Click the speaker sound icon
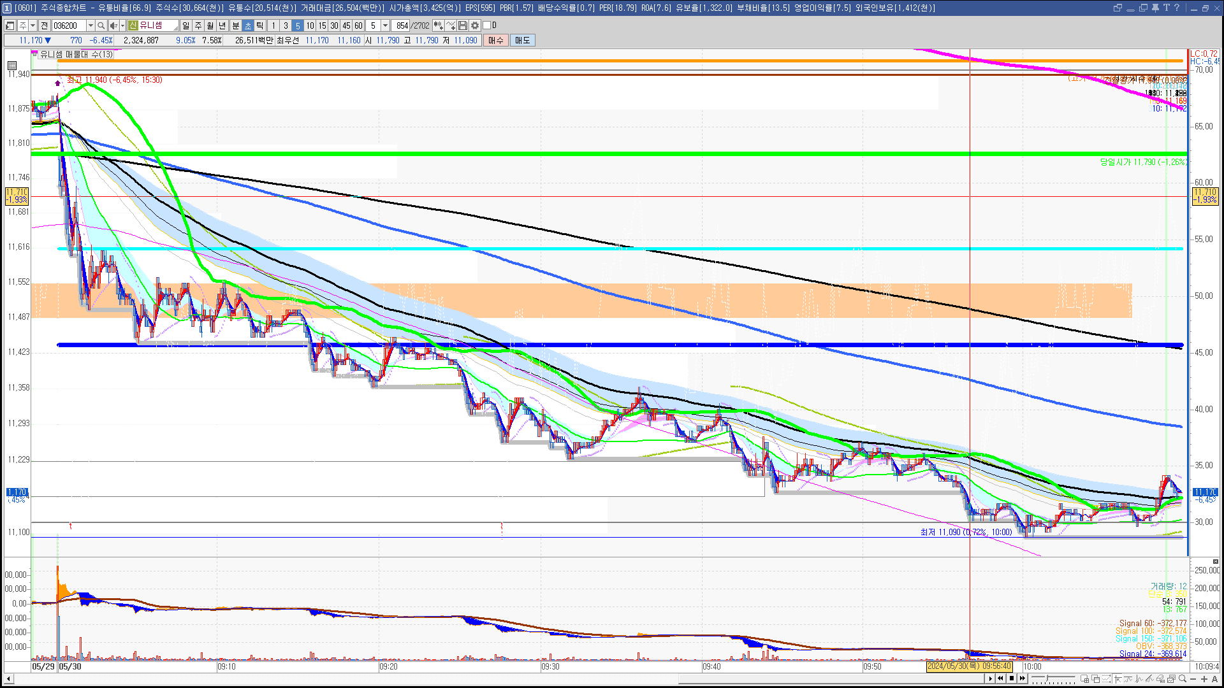 (x=113, y=25)
